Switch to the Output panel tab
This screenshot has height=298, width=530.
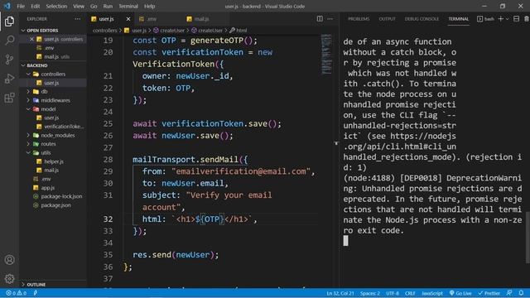387,19
